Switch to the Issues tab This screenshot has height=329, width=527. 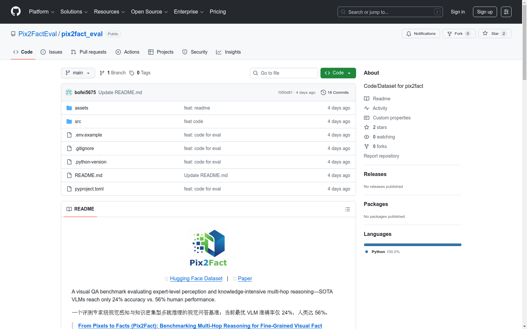point(51,52)
